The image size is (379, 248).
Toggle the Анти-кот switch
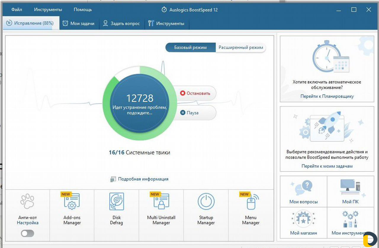pyautogui.click(x=28, y=233)
